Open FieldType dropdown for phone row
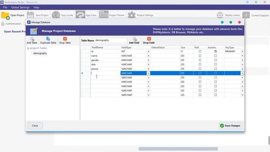Image resolution: width=270 pixels, height=152 pixels. 148,69
